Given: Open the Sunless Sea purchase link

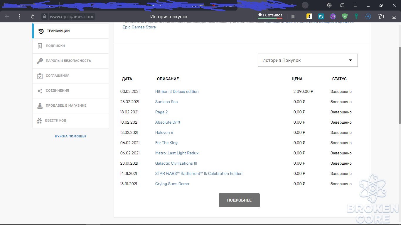Looking at the screenshot, I should (166, 102).
